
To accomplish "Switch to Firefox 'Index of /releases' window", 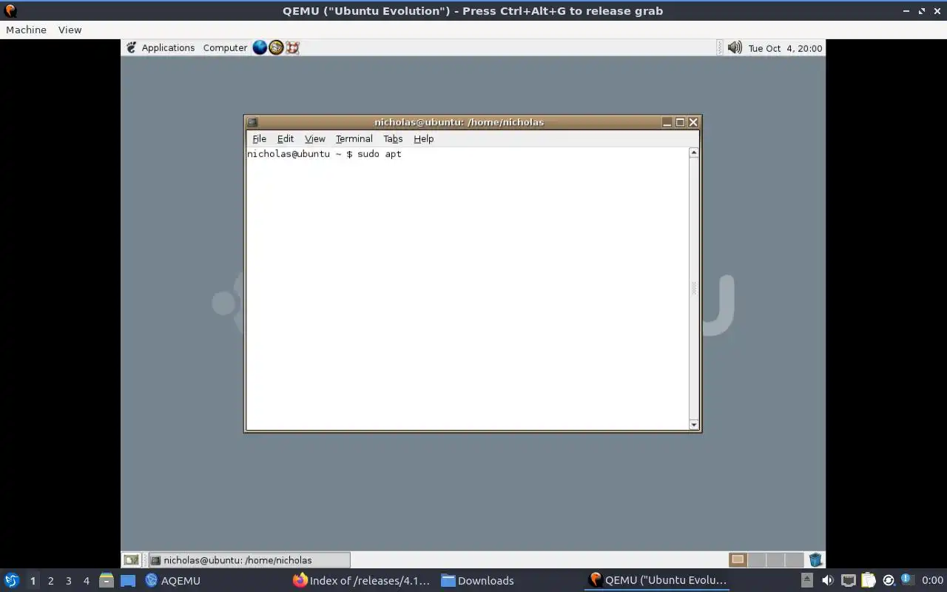I will 361,580.
